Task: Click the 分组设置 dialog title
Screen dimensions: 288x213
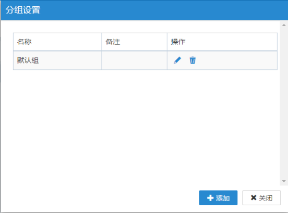Action: 23,10
